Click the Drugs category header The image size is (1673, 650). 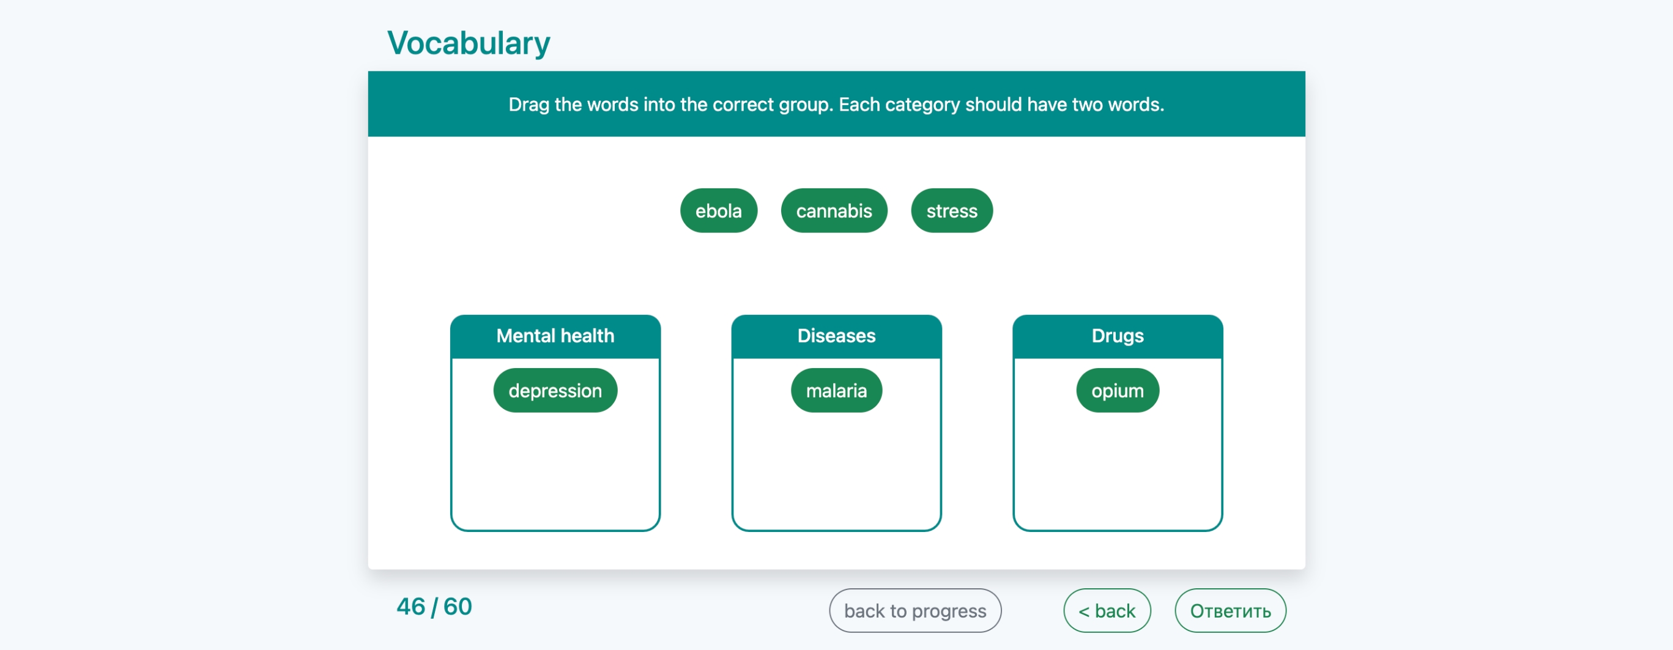[x=1117, y=336]
